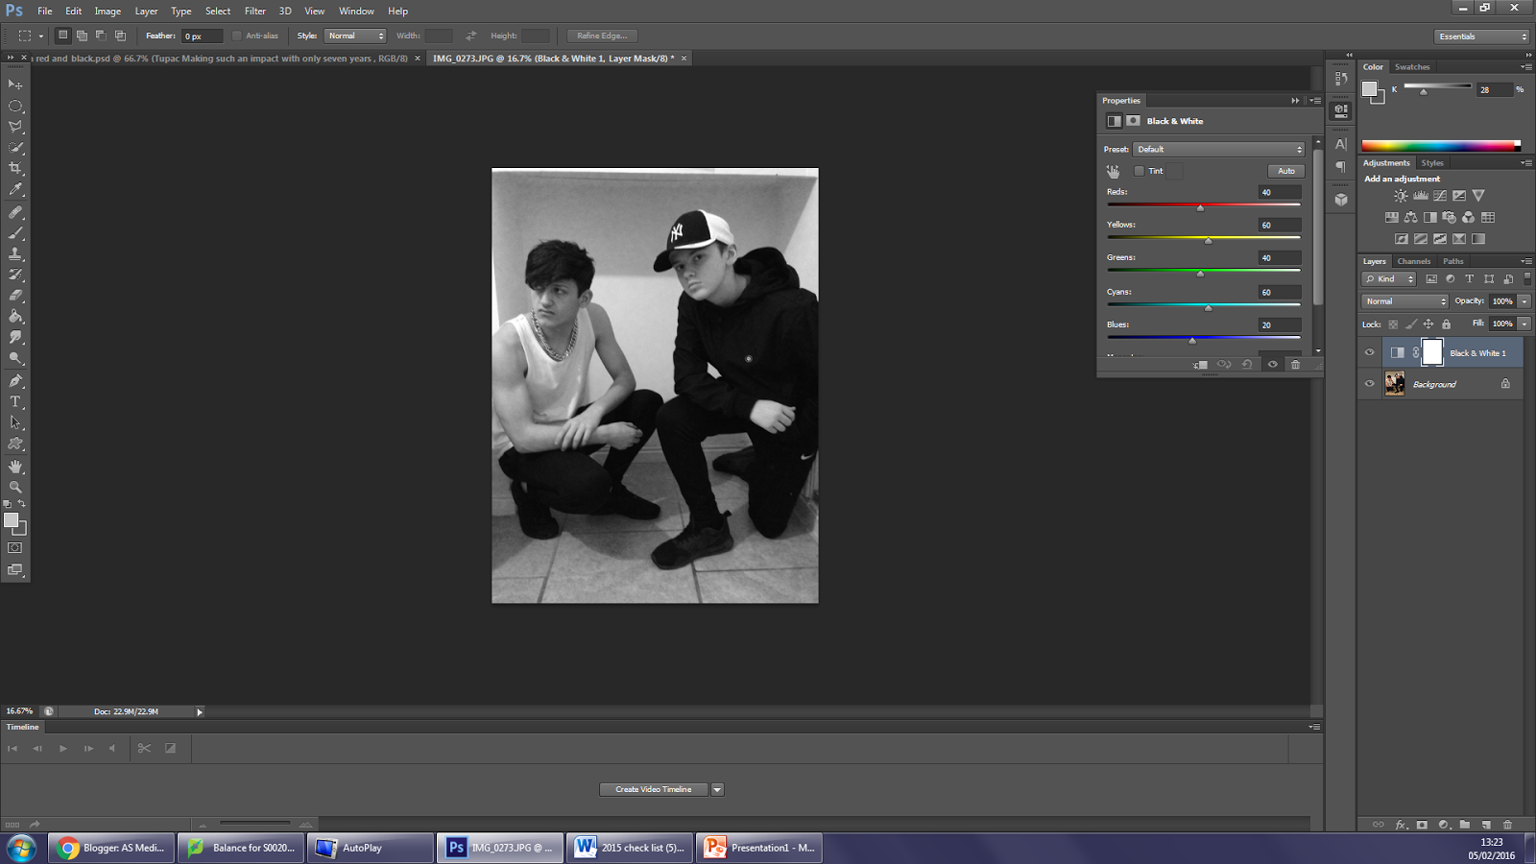The width and height of the screenshot is (1536, 864).
Task: Activate the on-image targeted adjustment tool
Action: [x=1113, y=171]
